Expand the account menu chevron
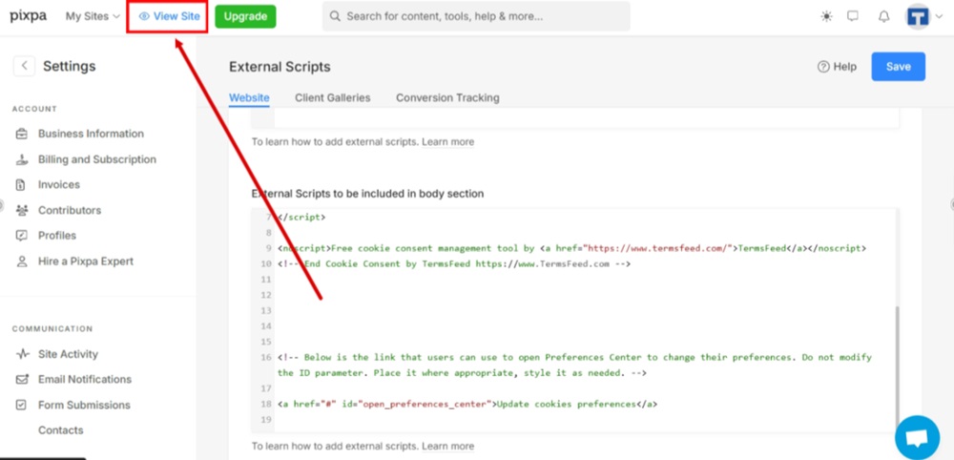Image resolution: width=954 pixels, height=460 pixels. pyautogui.click(x=939, y=17)
